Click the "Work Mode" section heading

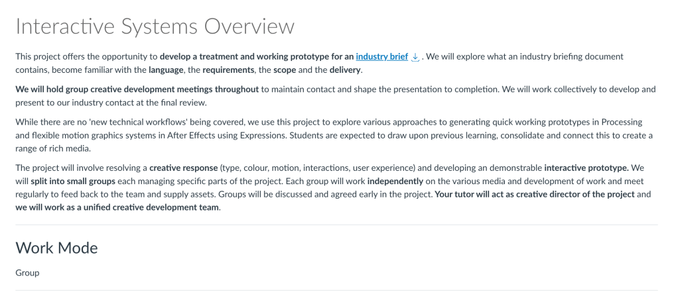(56, 248)
